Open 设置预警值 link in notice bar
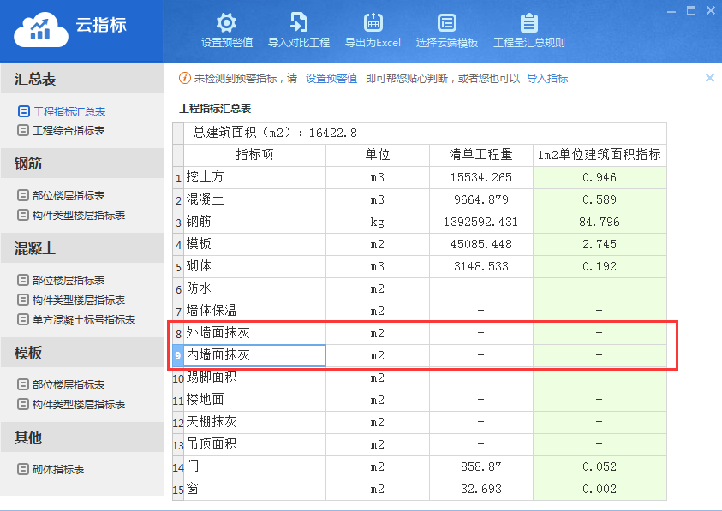The height and width of the screenshot is (511, 722). (331, 78)
